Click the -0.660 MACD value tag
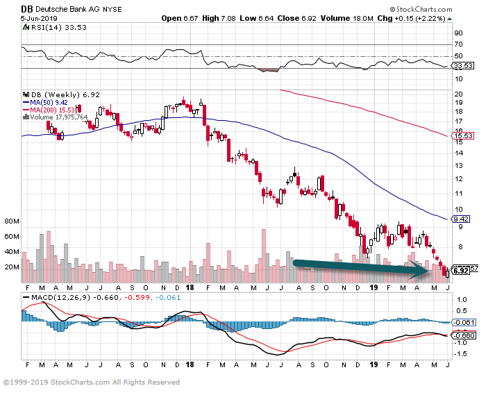Image resolution: width=495 pixels, height=404 pixels. tap(464, 335)
